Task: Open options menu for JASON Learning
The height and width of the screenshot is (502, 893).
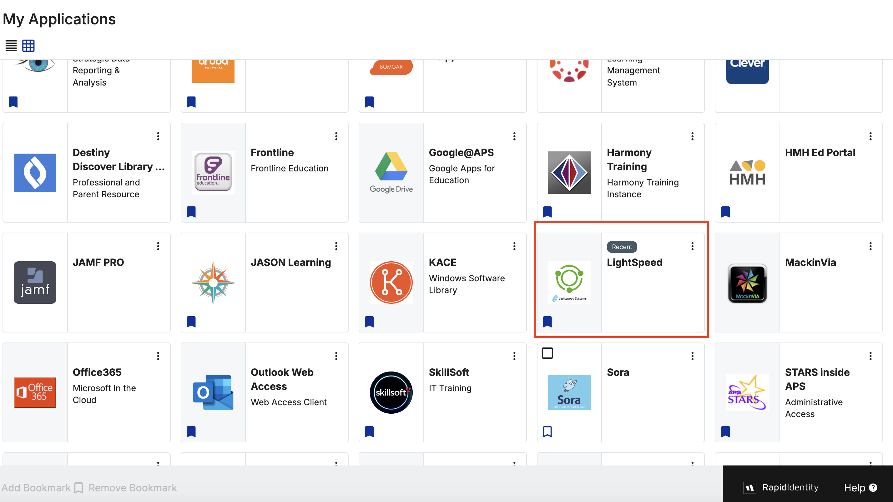Action: [336, 246]
